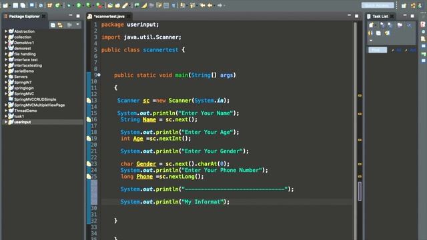Screen dimensions: 427x240
Task: Select the SpringMVCMultipleViewPage project
Action: pyautogui.click(x=39, y=105)
